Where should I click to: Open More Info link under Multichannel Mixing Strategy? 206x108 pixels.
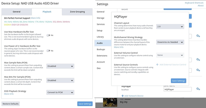click(119, 47)
